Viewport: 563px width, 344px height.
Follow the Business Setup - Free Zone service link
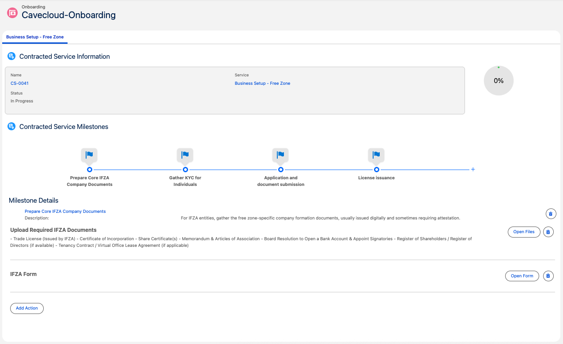coord(262,83)
